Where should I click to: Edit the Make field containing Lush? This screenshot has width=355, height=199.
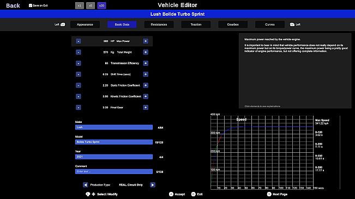114,127
